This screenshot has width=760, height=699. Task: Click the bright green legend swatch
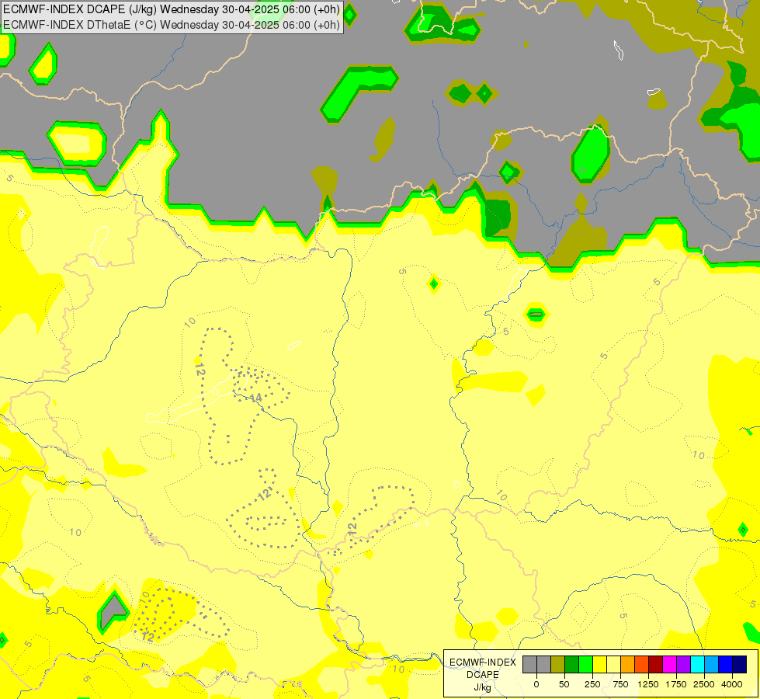pyautogui.click(x=586, y=664)
